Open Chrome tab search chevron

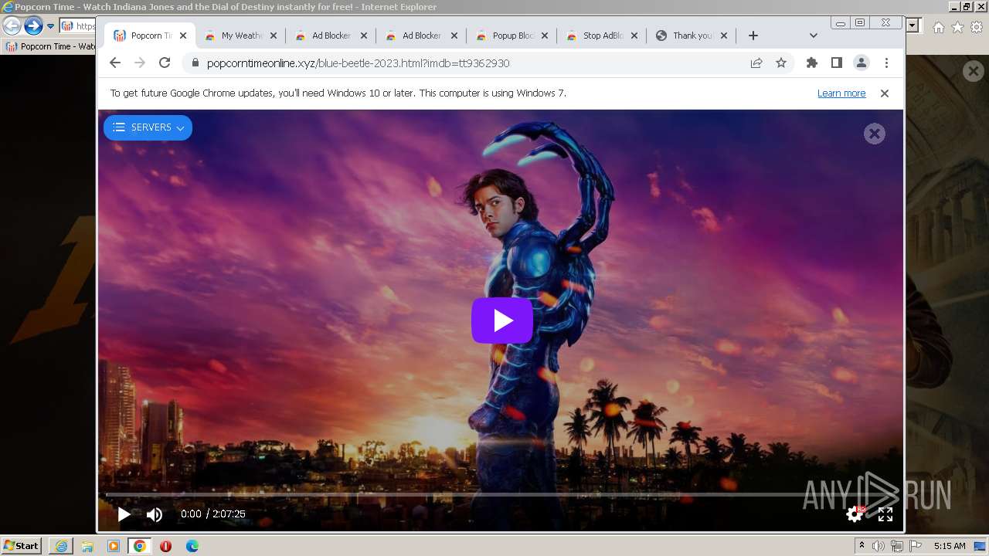pyautogui.click(x=814, y=36)
